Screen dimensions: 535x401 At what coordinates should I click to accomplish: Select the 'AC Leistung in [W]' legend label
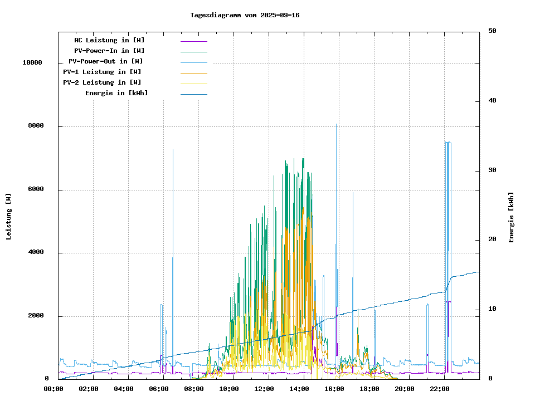tap(109, 40)
